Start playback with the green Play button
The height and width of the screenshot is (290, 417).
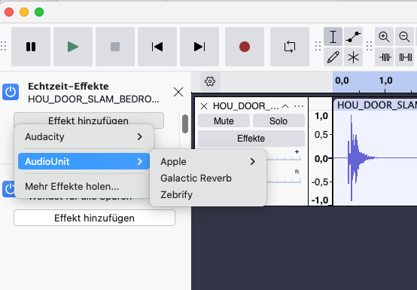point(73,47)
